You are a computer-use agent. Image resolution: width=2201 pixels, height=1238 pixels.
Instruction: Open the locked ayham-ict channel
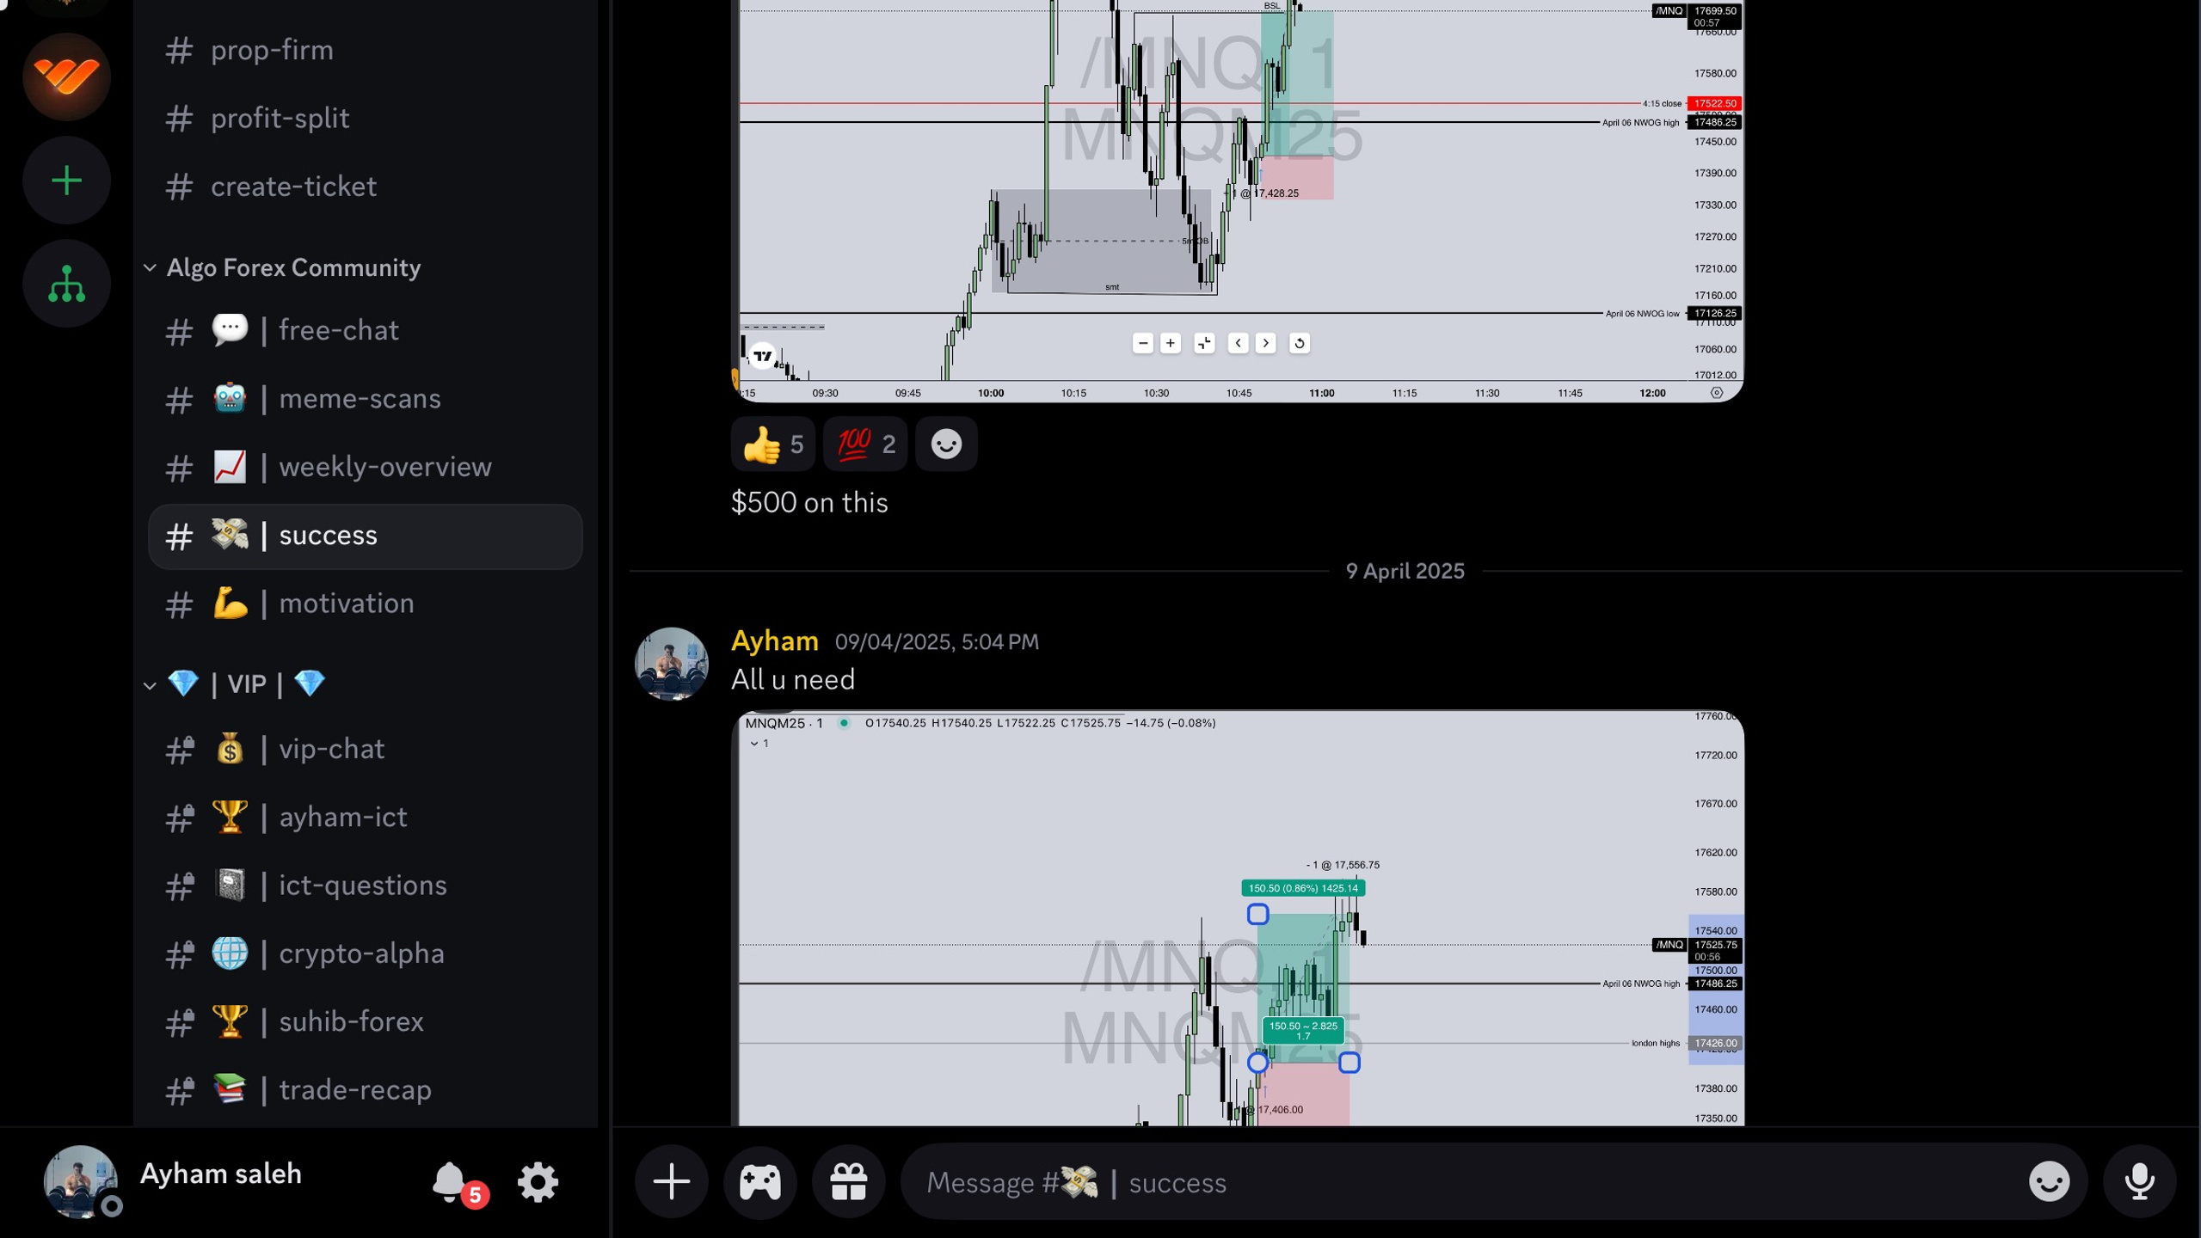click(x=366, y=817)
